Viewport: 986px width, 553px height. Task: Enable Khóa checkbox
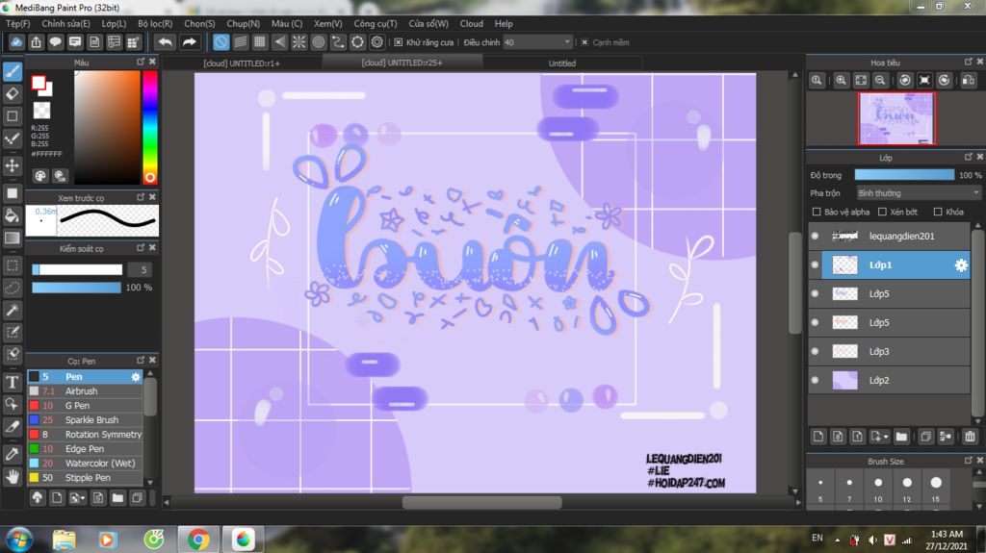(x=938, y=212)
